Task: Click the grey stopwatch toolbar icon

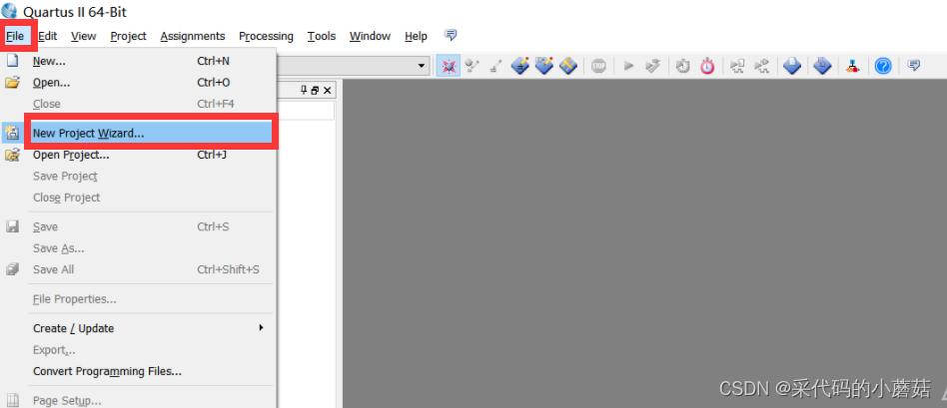Action: [683, 66]
